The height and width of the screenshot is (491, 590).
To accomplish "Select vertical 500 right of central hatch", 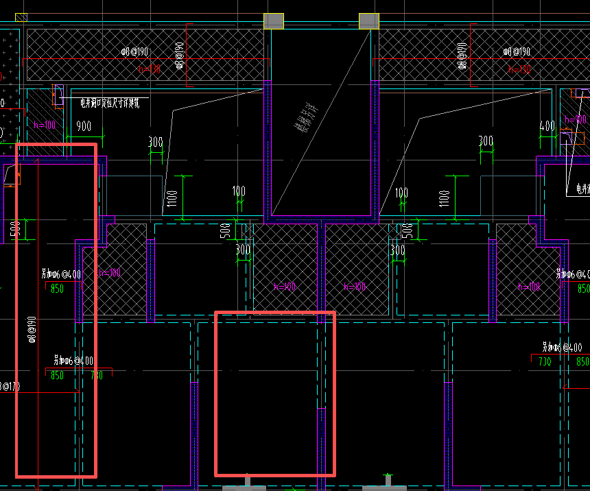I will click(x=407, y=231).
